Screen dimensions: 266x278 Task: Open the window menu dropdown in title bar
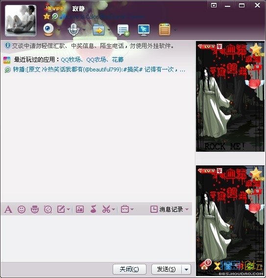(x=214, y=5)
